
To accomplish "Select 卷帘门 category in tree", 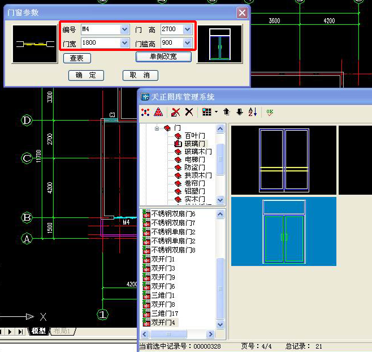I will click(x=194, y=183).
